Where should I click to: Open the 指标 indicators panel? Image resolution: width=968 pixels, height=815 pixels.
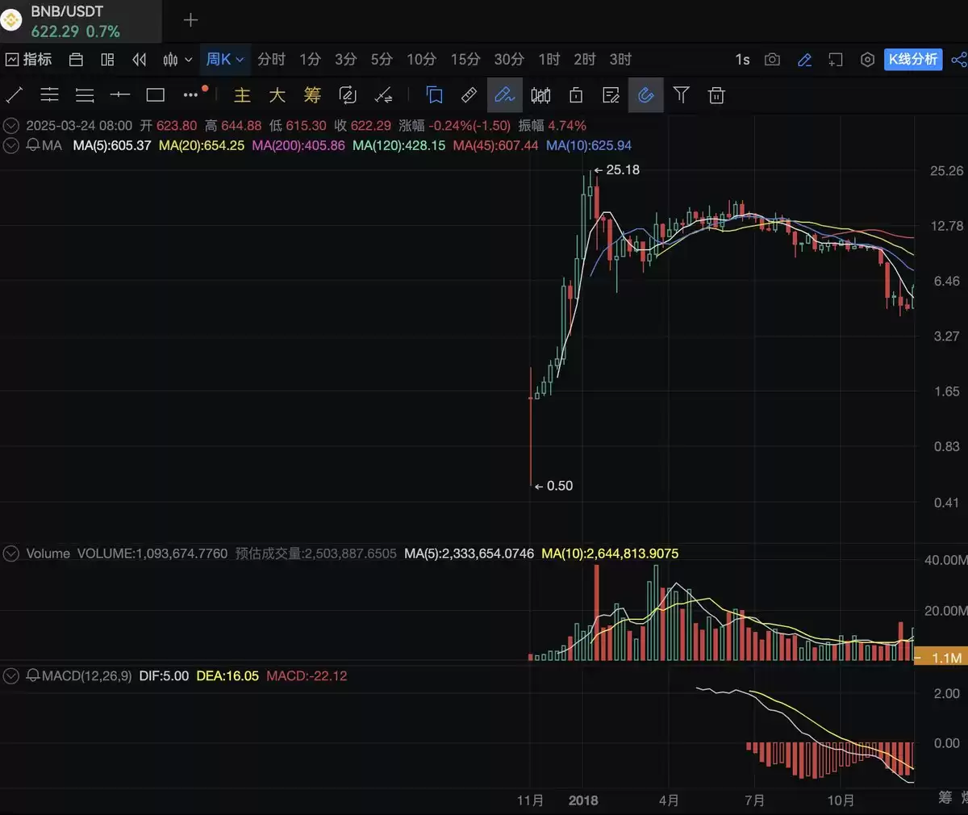[x=28, y=60]
